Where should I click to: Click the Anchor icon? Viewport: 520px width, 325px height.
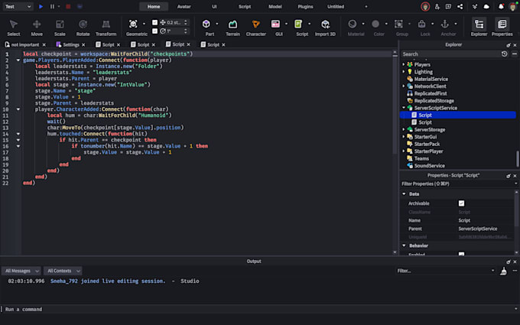[445, 24]
